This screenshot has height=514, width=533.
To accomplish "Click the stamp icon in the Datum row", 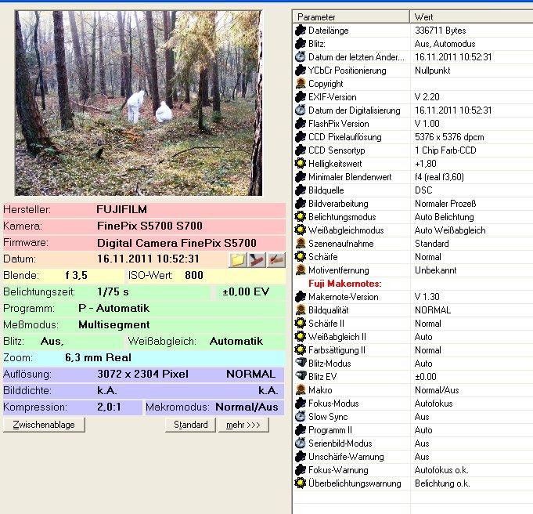I will pos(257,259).
